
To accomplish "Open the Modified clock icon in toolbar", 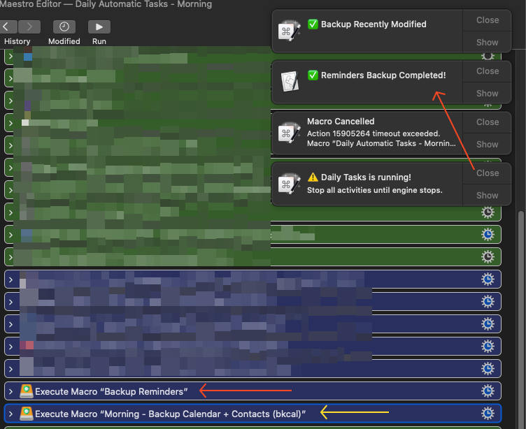I will tap(64, 27).
